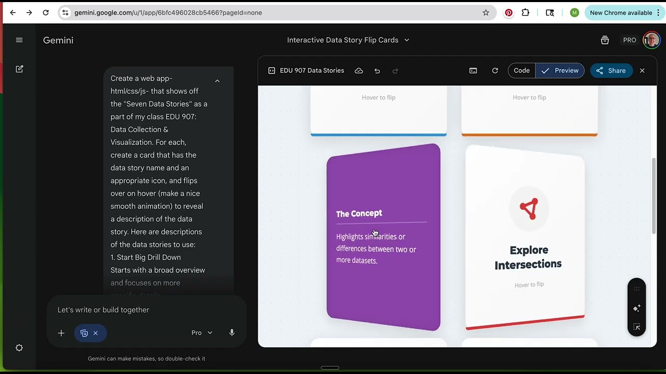Image resolution: width=666 pixels, height=374 pixels.
Task: Click the Explore Intersections flip card
Action: click(526, 237)
